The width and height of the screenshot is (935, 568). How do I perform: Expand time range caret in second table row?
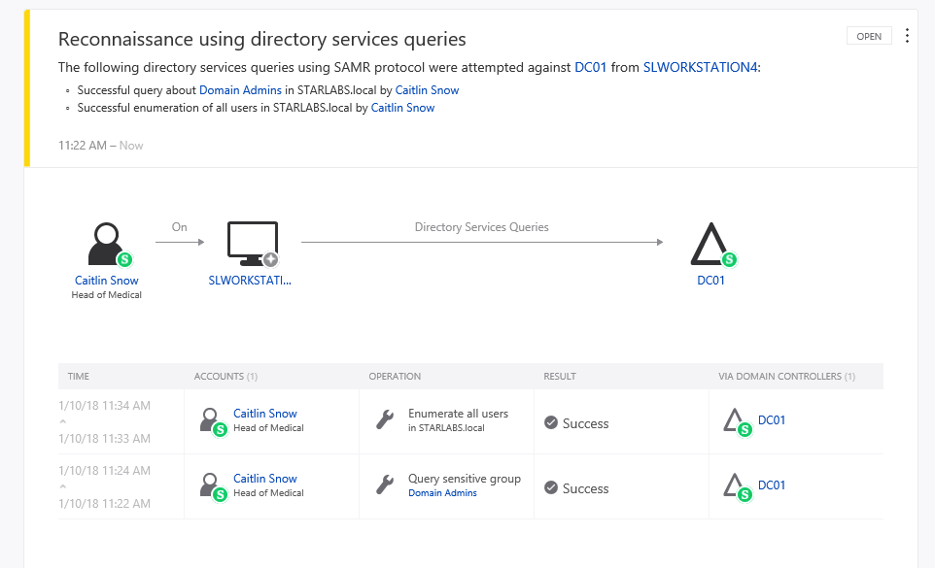pos(63,486)
